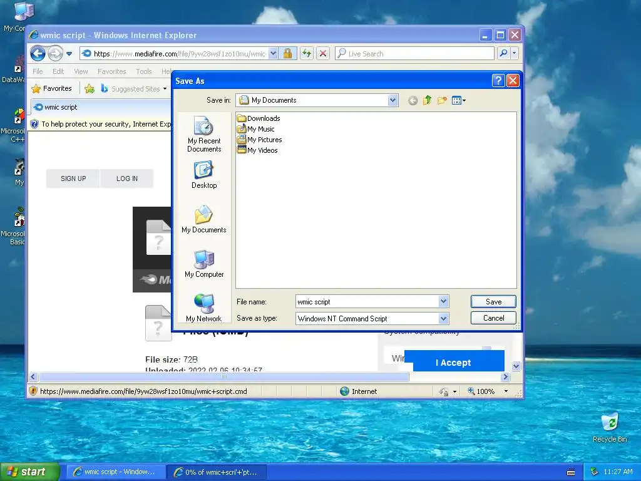
Task: Click the Save button
Action: click(493, 301)
